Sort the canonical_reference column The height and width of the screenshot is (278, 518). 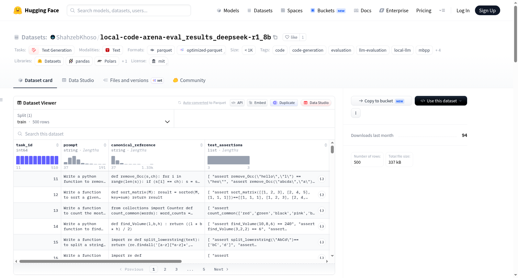201,145
